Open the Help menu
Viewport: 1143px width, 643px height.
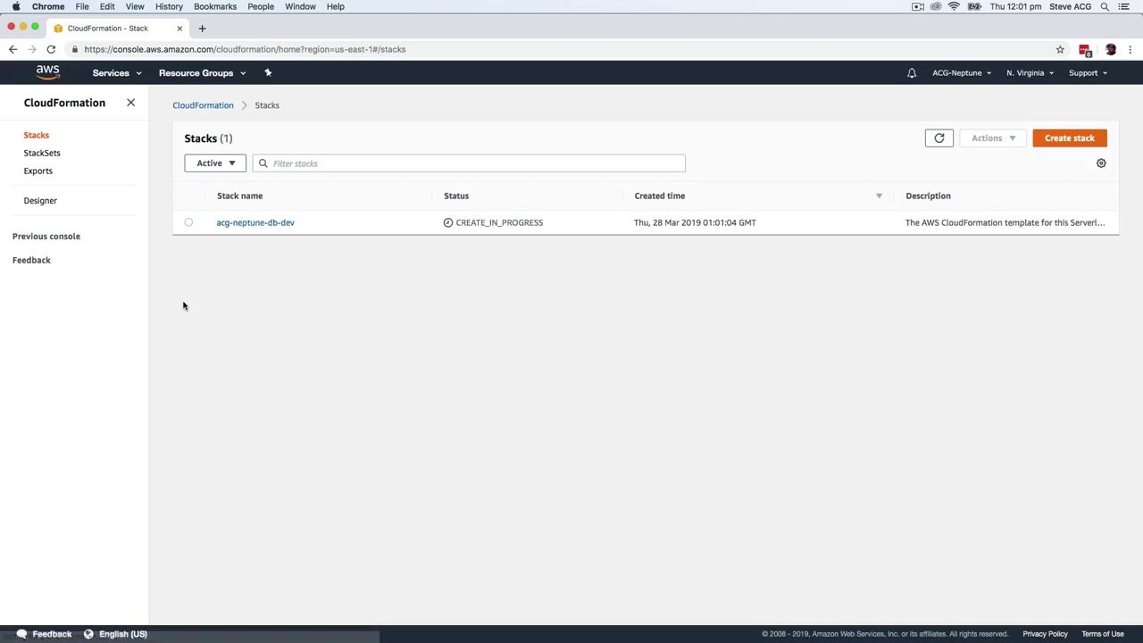point(336,6)
